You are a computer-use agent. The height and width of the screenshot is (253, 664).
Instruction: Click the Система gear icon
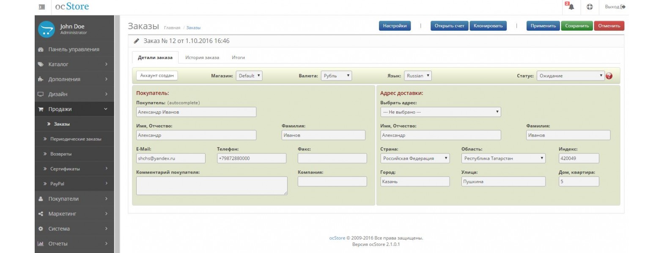[41, 229]
